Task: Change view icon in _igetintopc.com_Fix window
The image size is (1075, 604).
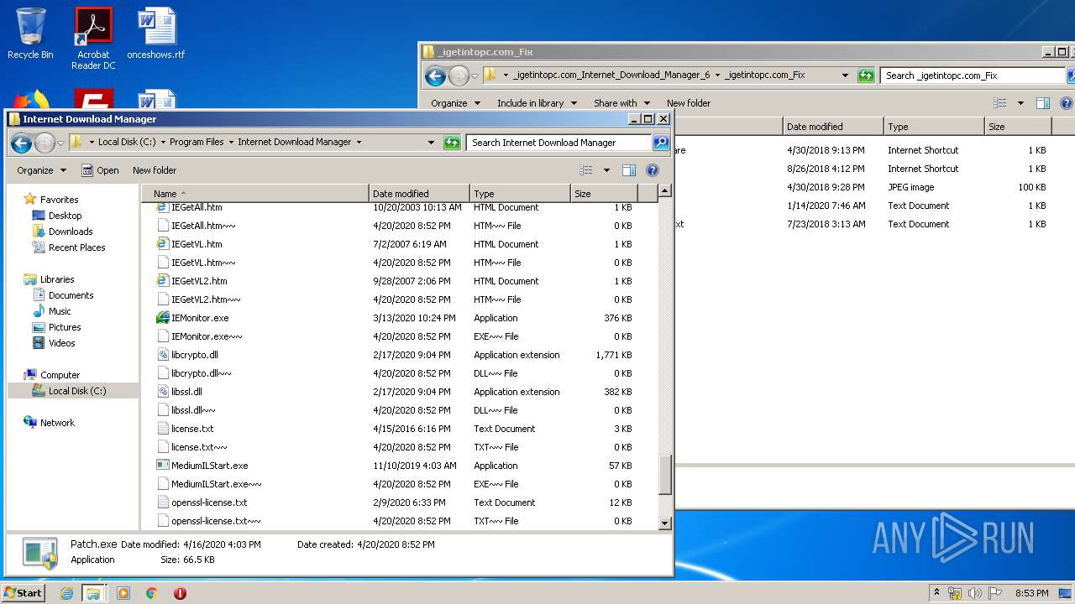Action: (x=999, y=103)
